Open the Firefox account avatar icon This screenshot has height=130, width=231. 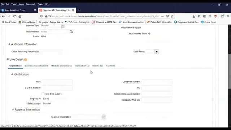(210, 16)
